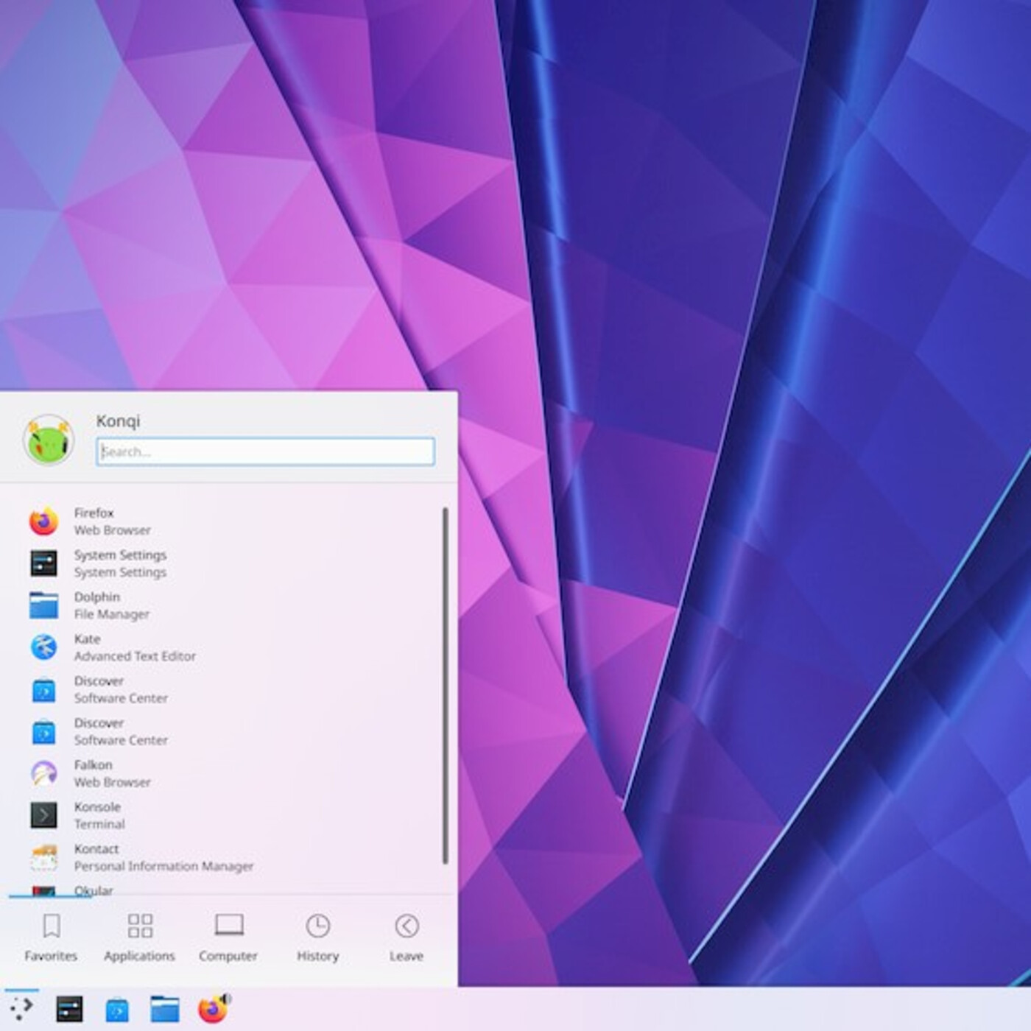Open the Falkon web browser entry

[228, 773]
